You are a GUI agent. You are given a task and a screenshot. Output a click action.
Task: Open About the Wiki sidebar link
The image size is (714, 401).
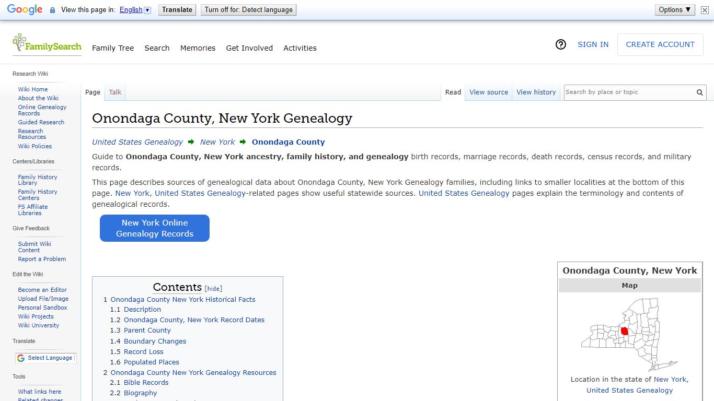point(38,98)
